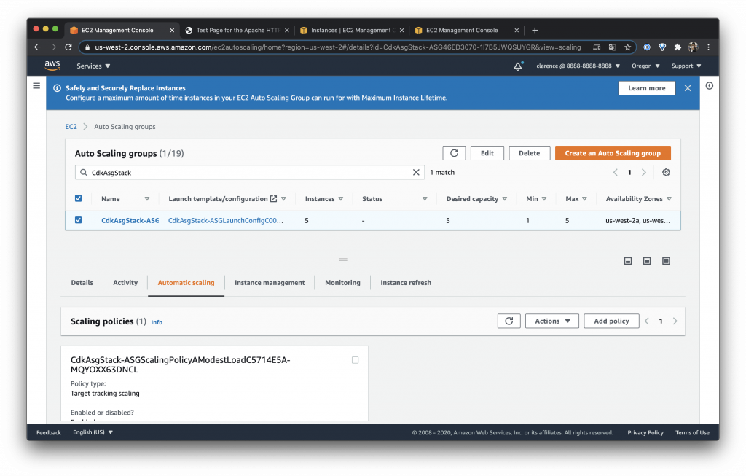Click the browser back arrow
Screen dimensions: 746x476
pyautogui.click(x=38, y=47)
